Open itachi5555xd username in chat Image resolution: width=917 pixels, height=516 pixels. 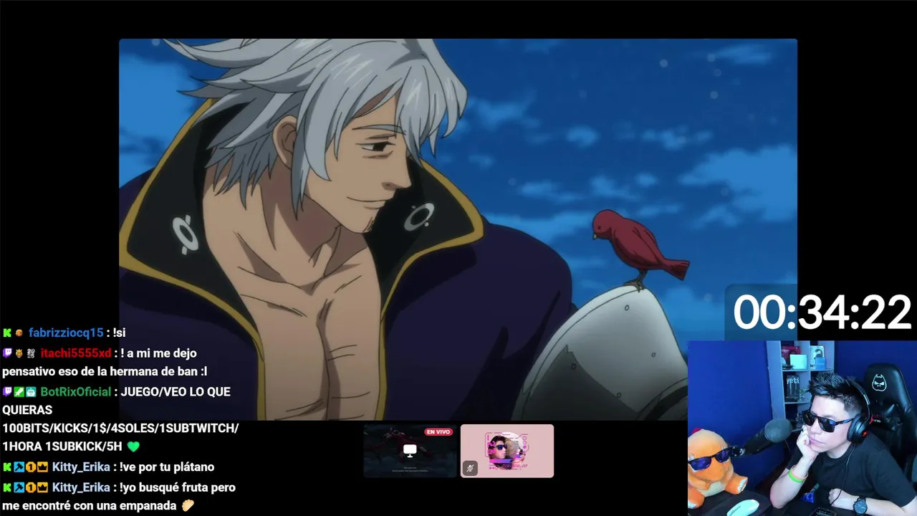[76, 353]
